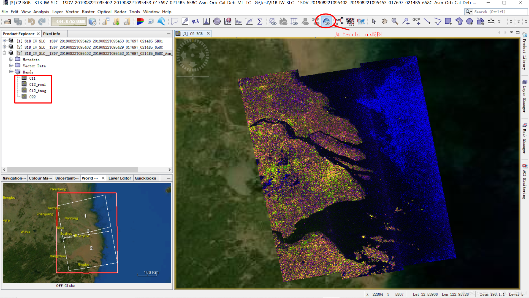Toggle visibility of the C11 band

point(32,78)
